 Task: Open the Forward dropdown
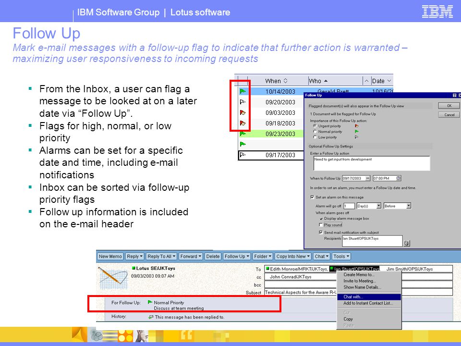tap(191, 256)
